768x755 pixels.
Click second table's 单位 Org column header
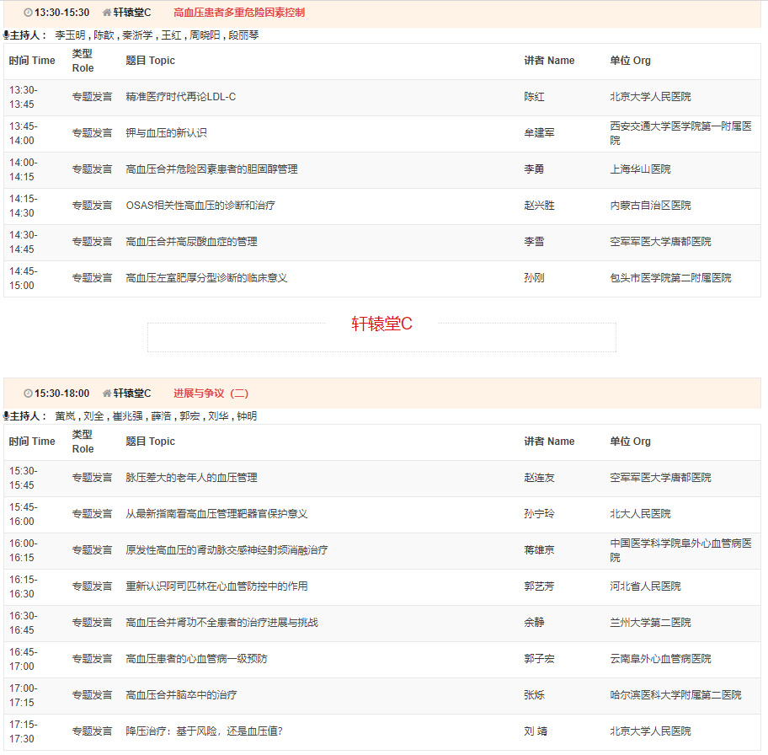630,442
